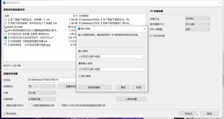Click the text file icon for 村花视频
224x119 pixels.
(5, 41)
